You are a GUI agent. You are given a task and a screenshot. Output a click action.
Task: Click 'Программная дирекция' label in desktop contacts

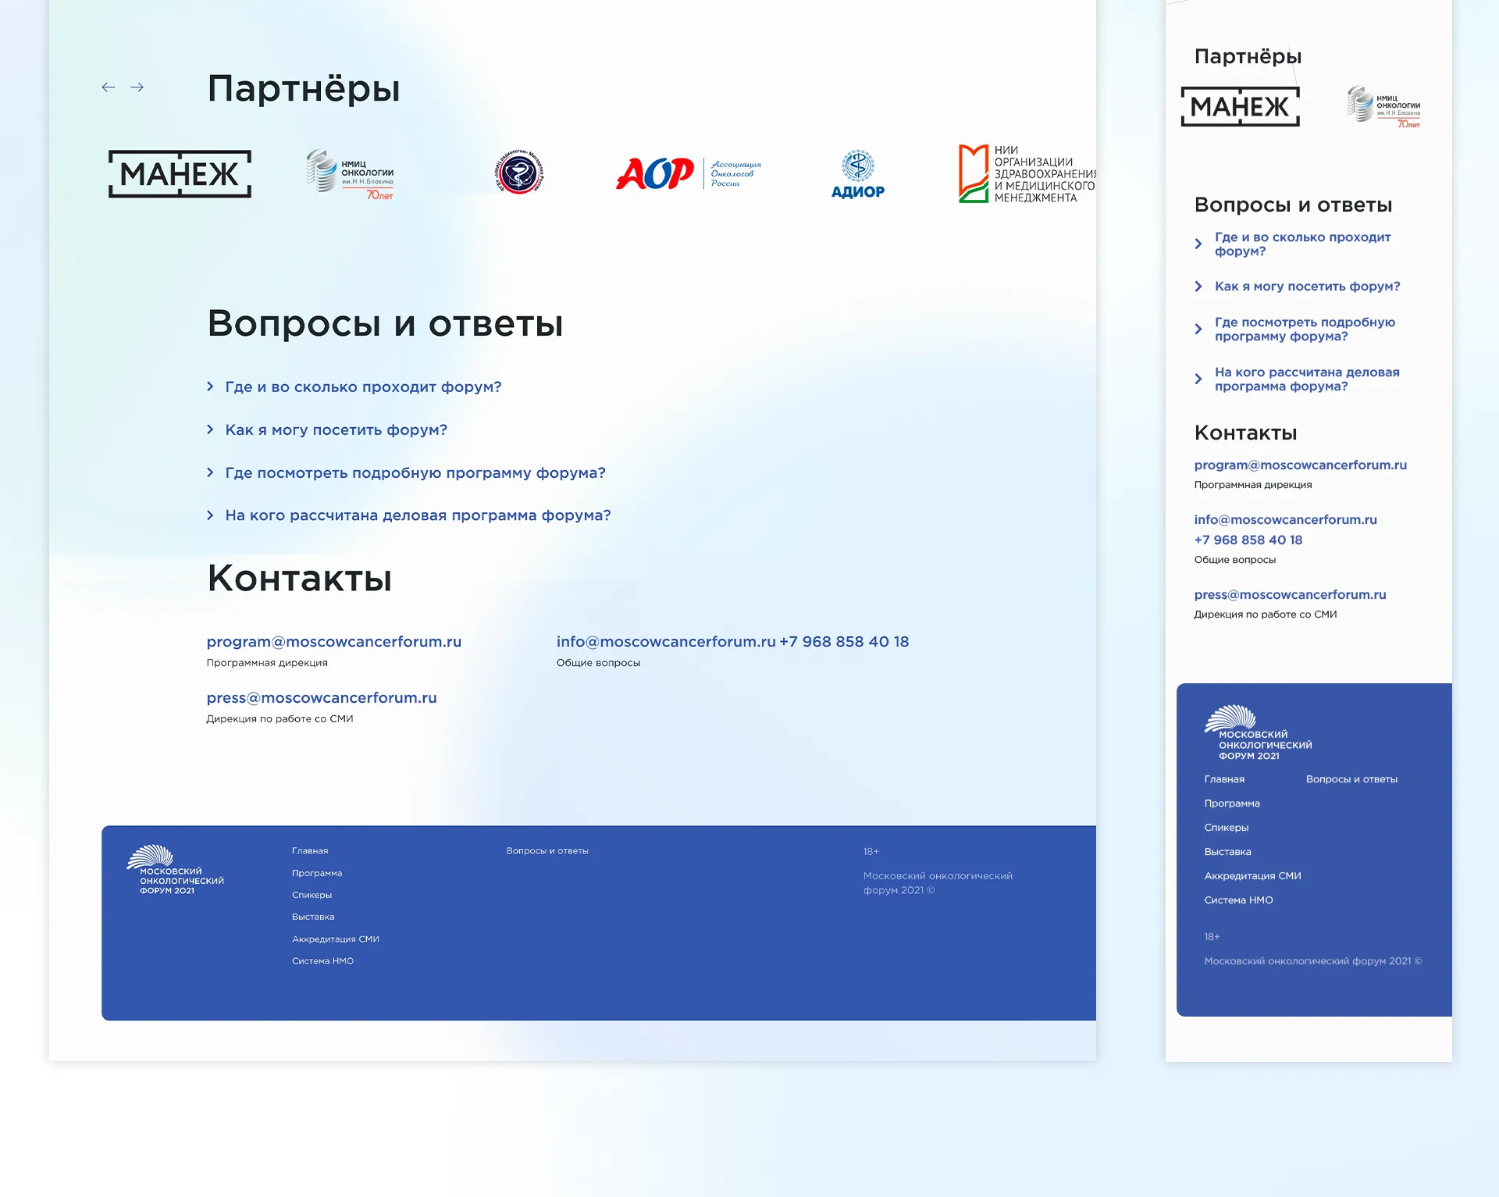pyautogui.click(x=267, y=663)
